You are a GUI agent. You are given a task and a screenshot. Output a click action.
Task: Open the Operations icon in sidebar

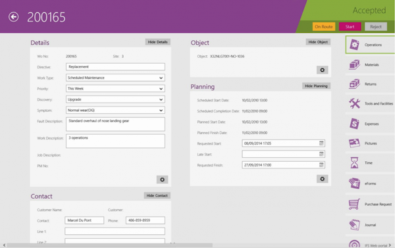tap(354, 45)
